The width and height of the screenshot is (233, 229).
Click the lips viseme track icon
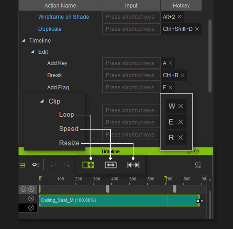click(x=36, y=165)
